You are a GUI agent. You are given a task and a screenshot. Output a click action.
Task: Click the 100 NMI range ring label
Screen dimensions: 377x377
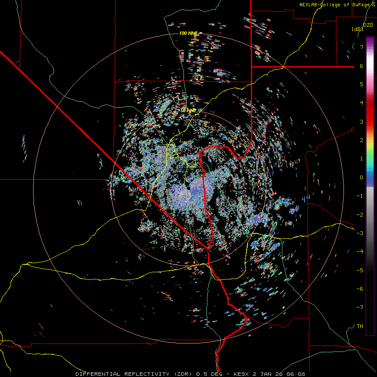(189, 33)
